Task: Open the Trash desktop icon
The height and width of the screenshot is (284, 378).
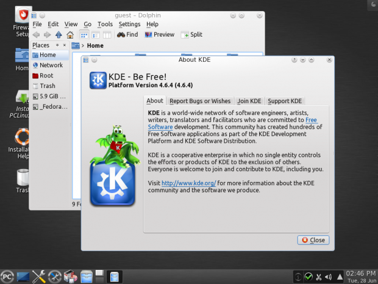Action: tap(23, 181)
